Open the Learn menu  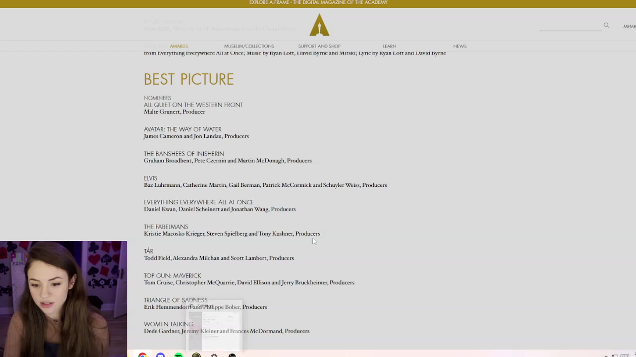click(x=390, y=46)
